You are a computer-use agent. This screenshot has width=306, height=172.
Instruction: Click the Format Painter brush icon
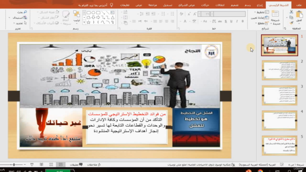(291, 23)
